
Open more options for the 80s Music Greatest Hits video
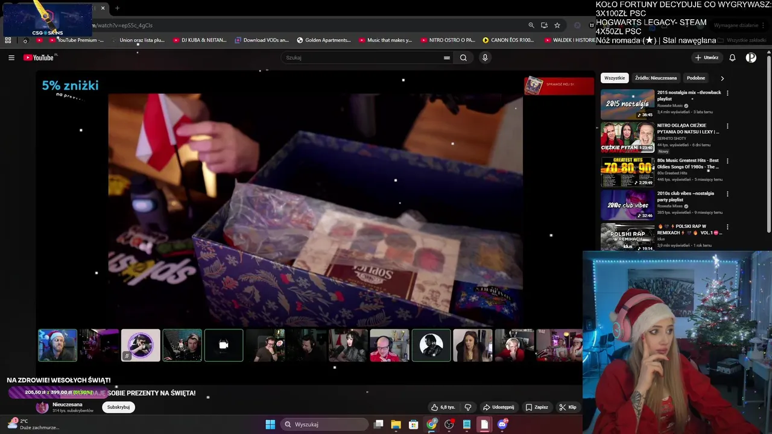727,162
